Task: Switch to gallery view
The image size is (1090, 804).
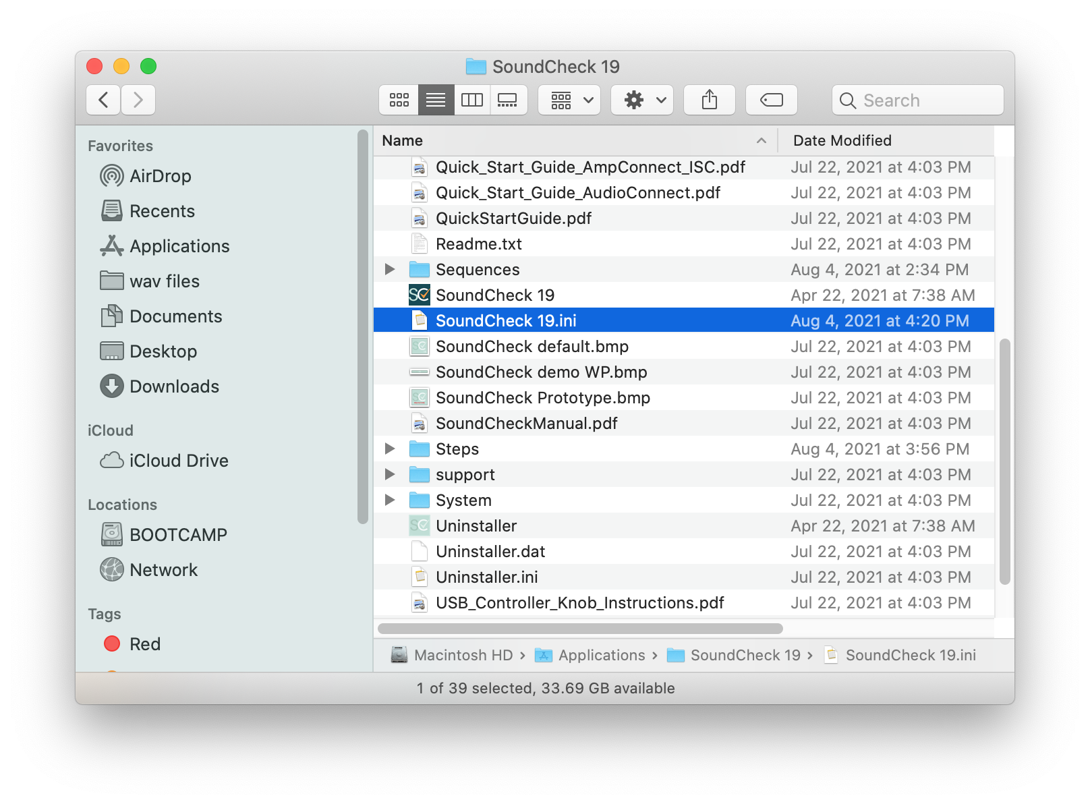Action: [508, 100]
